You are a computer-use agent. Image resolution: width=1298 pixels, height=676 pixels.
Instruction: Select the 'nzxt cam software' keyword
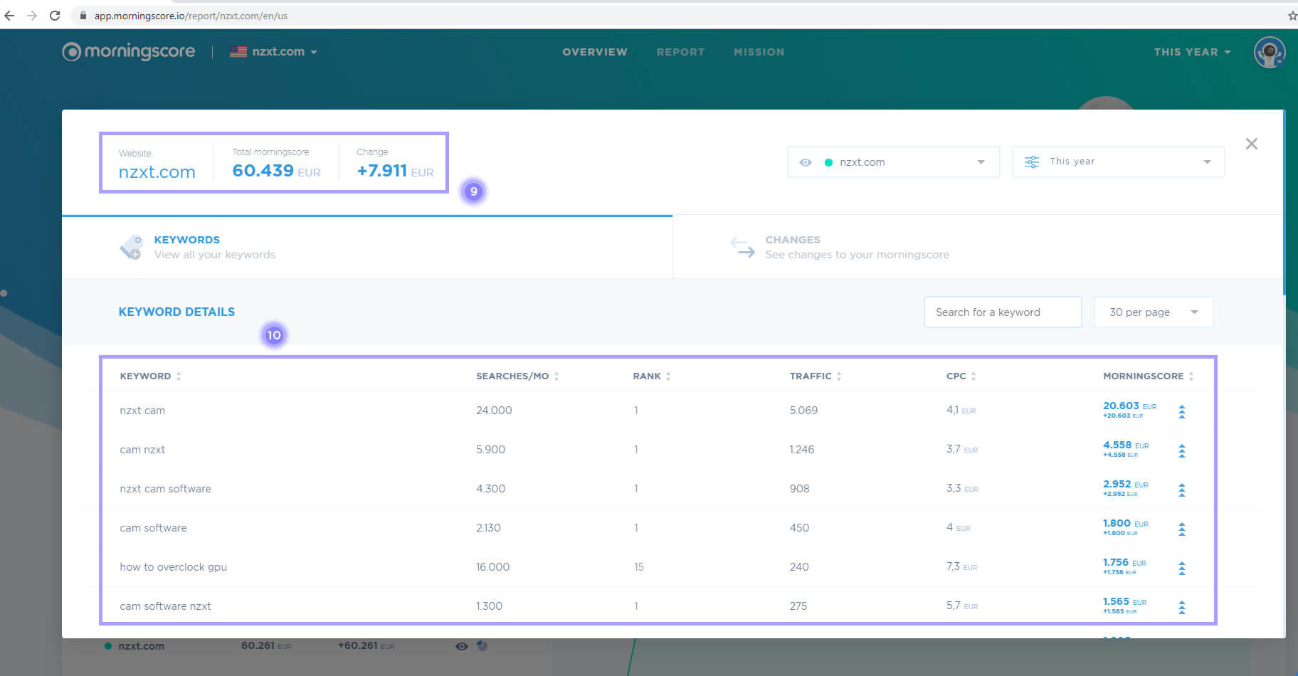(165, 489)
